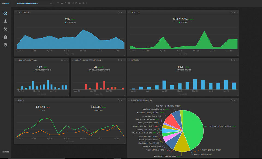The image size is (262, 159).
Task: Open settings gear of New Subscriptions widget
Action: (x=62, y=60)
